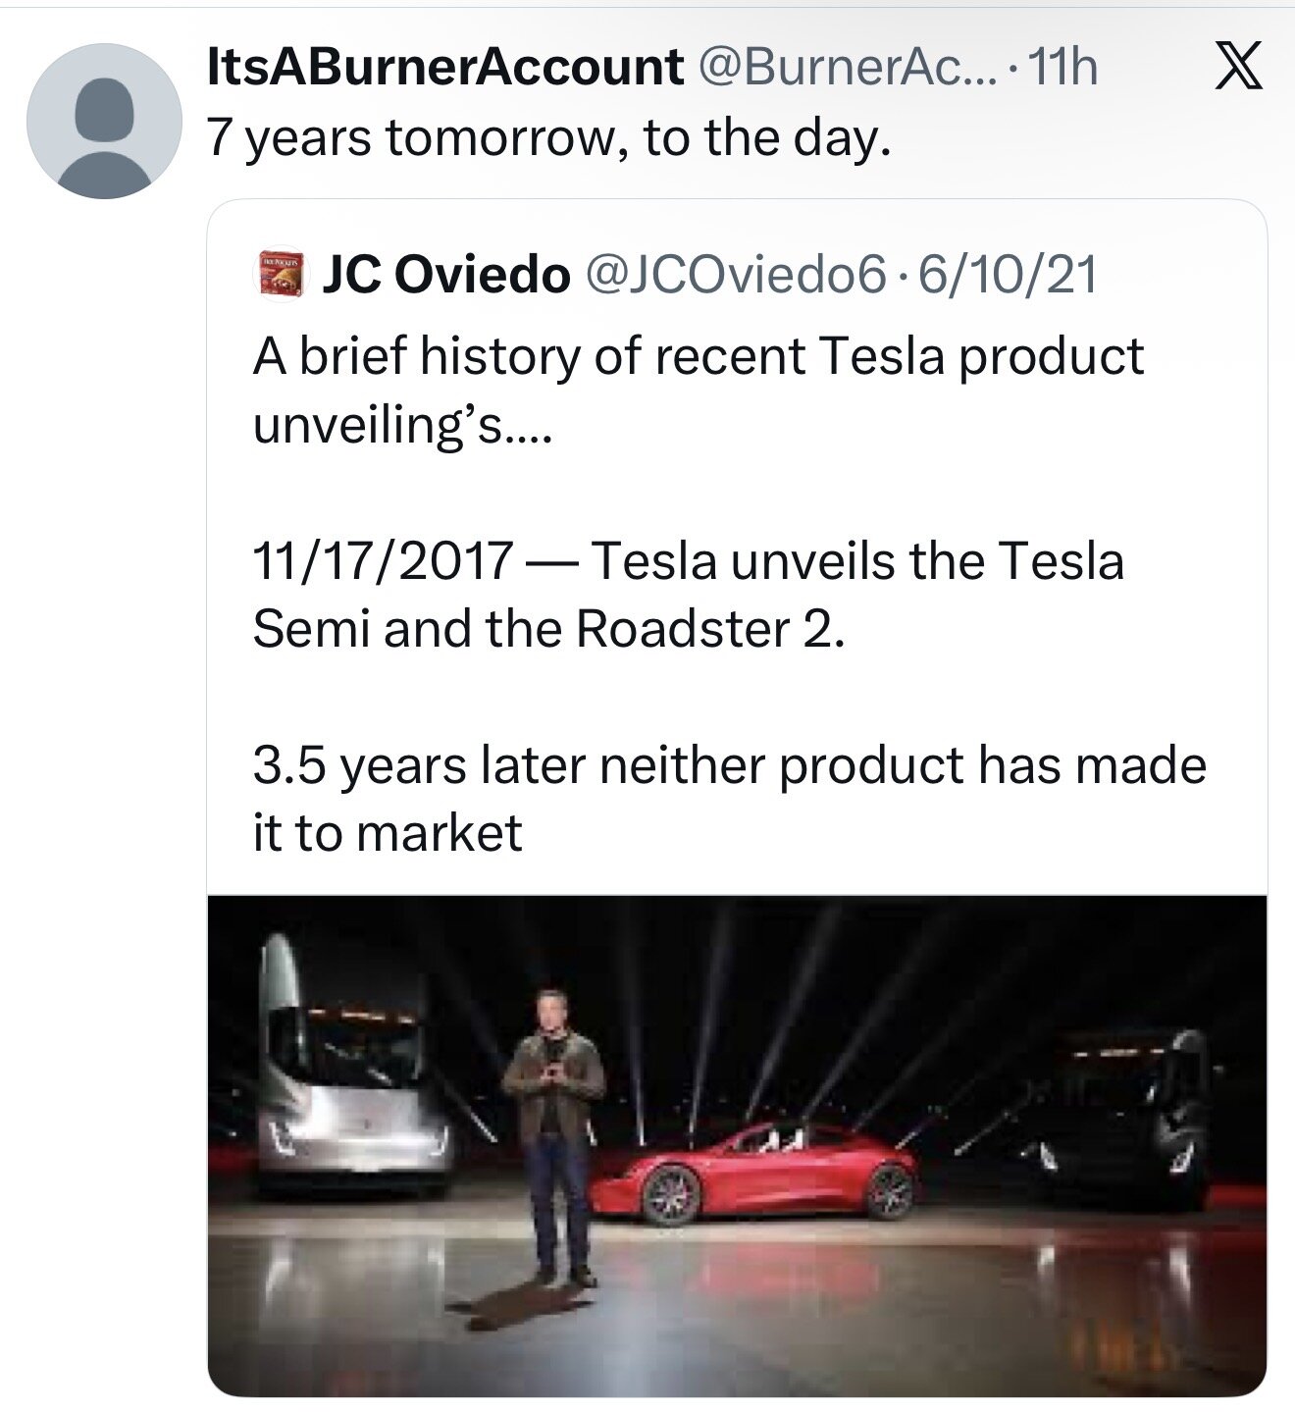The image size is (1295, 1412).
Task: Click the dark Semi truck at right
Action: [1128, 1119]
